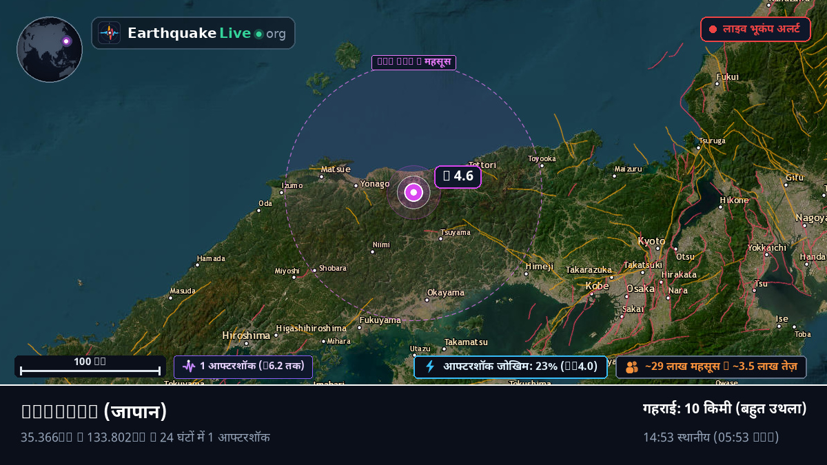Click the 100 km scale bar

[x=90, y=366]
